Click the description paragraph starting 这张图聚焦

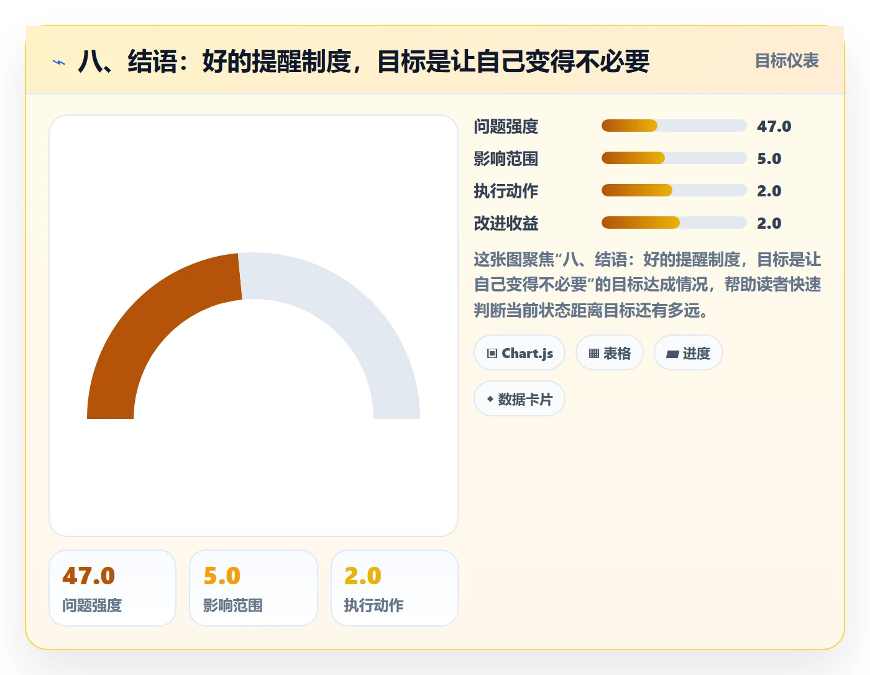pos(648,285)
